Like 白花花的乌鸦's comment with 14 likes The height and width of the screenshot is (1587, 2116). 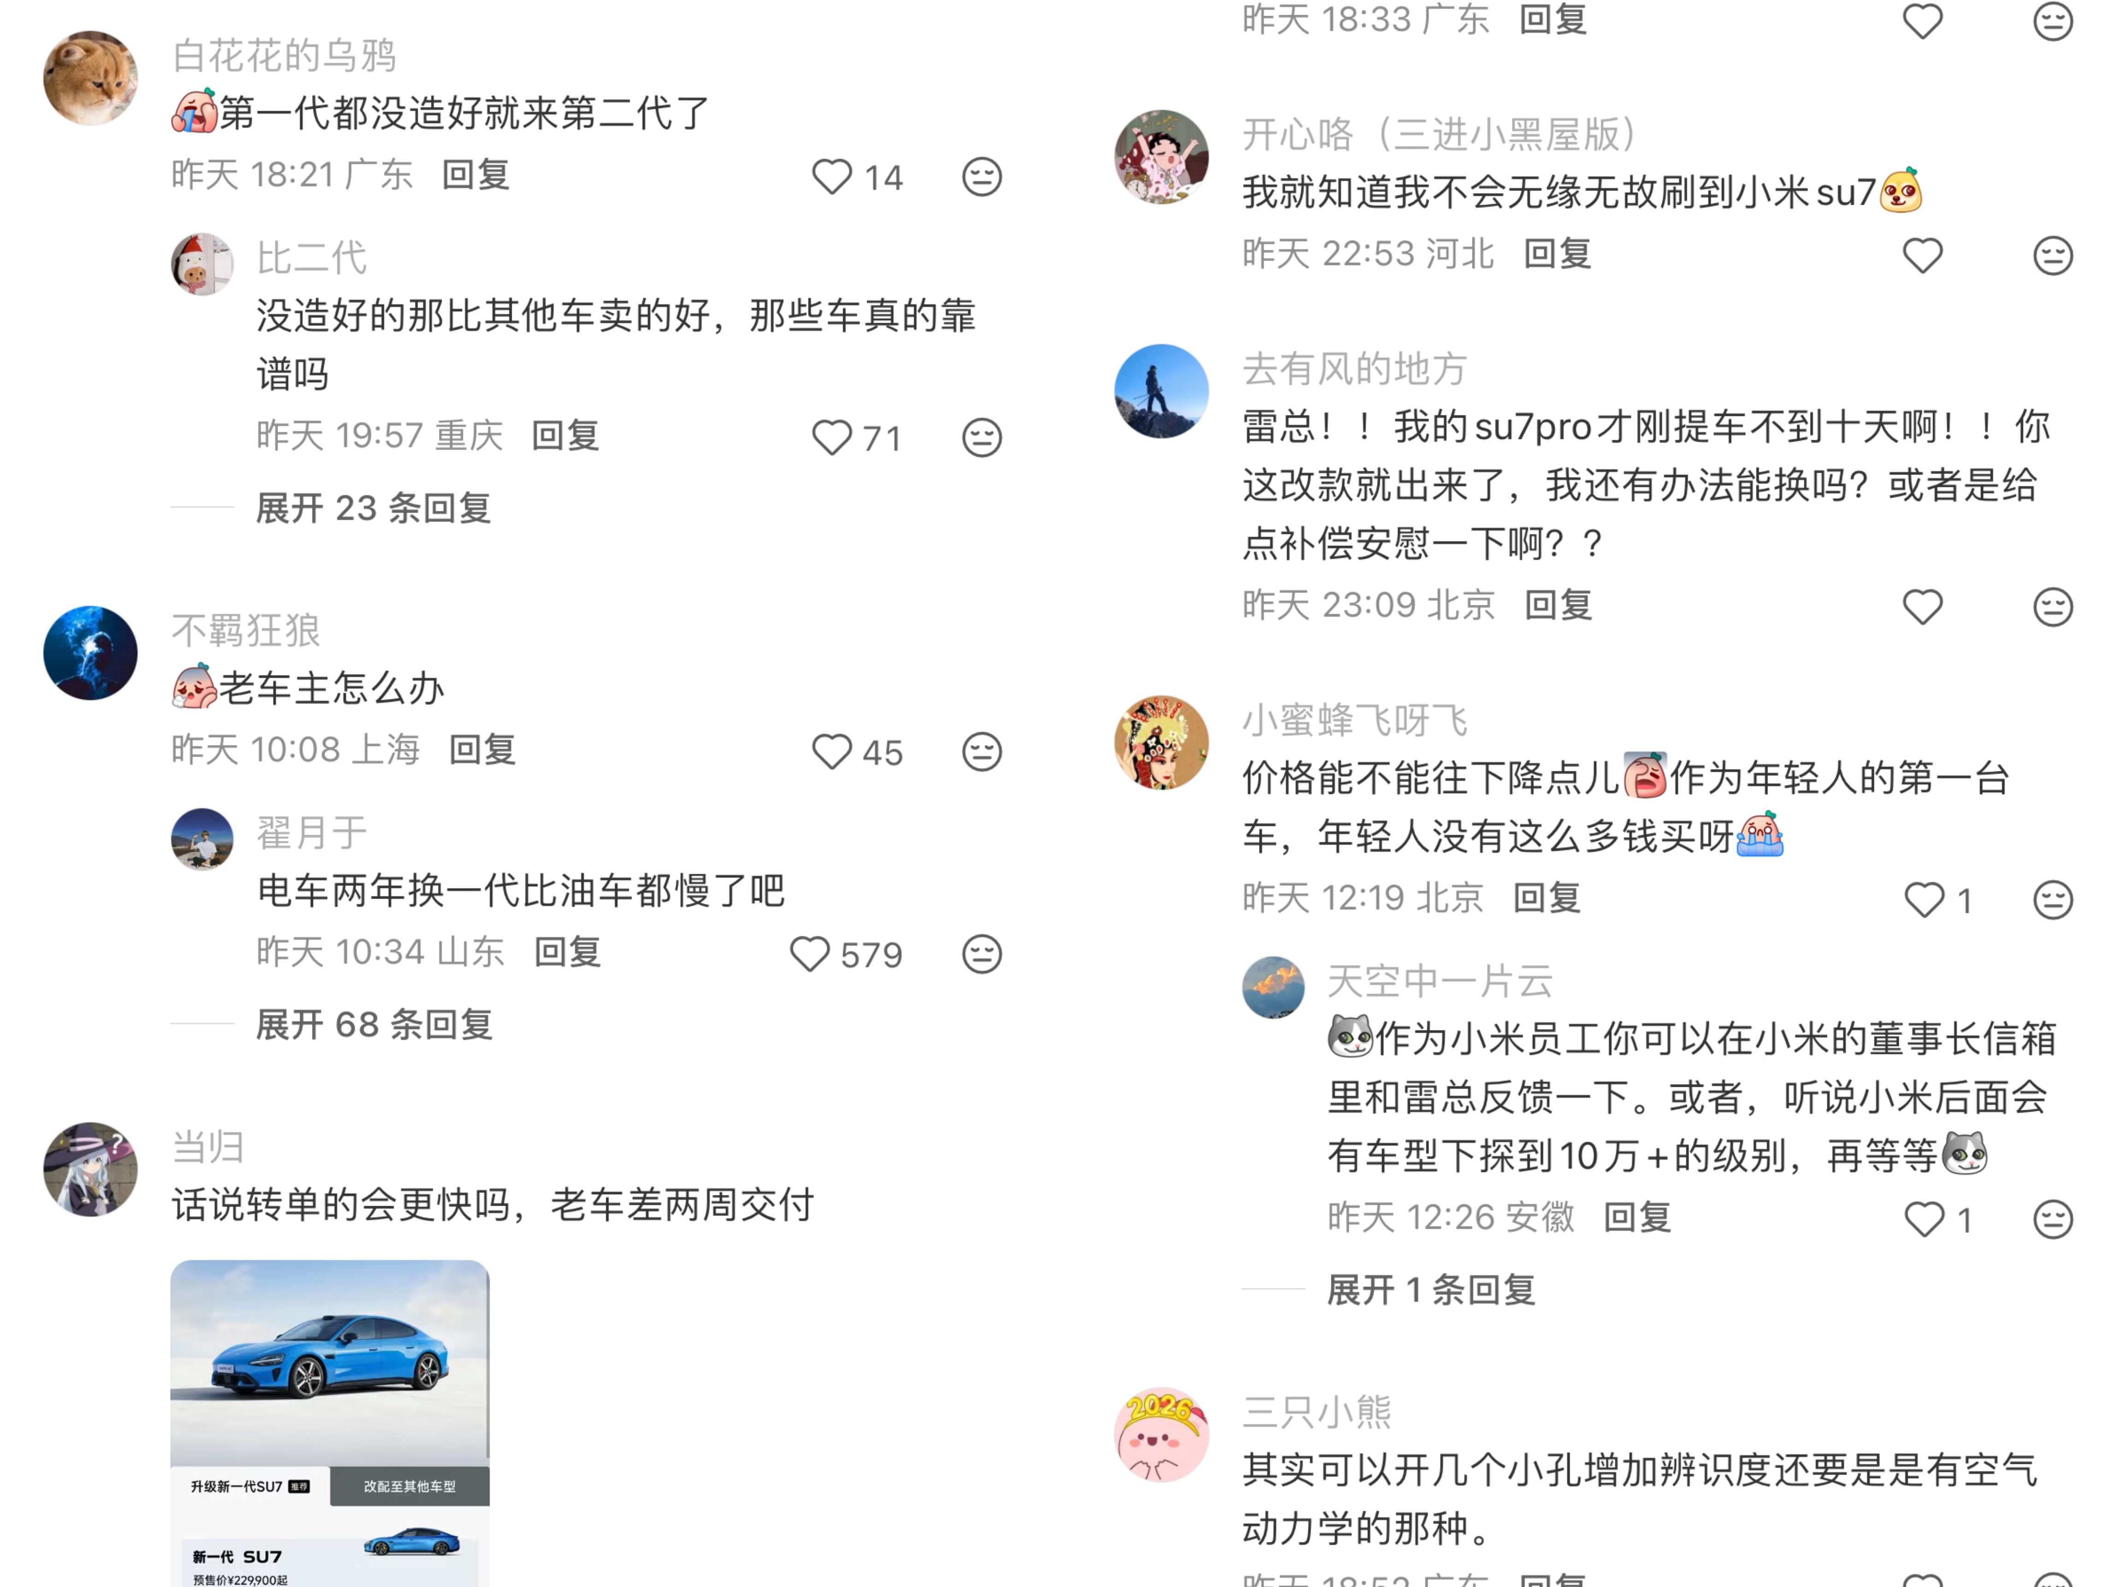tap(830, 177)
